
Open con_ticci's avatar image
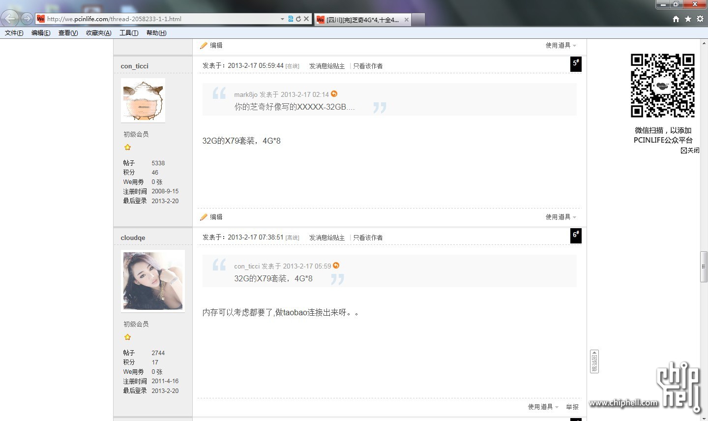tap(143, 100)
